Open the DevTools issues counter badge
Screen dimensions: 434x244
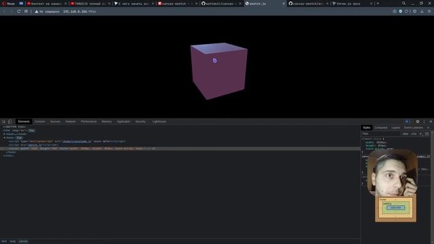[x=407, y=121]
